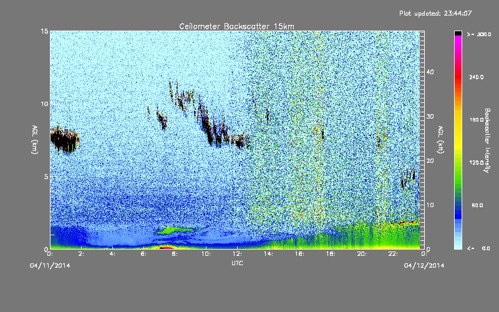Click the 2: hour tick label on the time axis

[82, 254]
